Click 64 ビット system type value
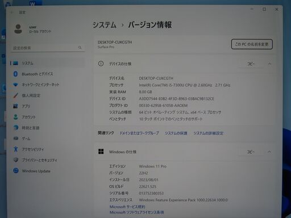 [180, 112]
